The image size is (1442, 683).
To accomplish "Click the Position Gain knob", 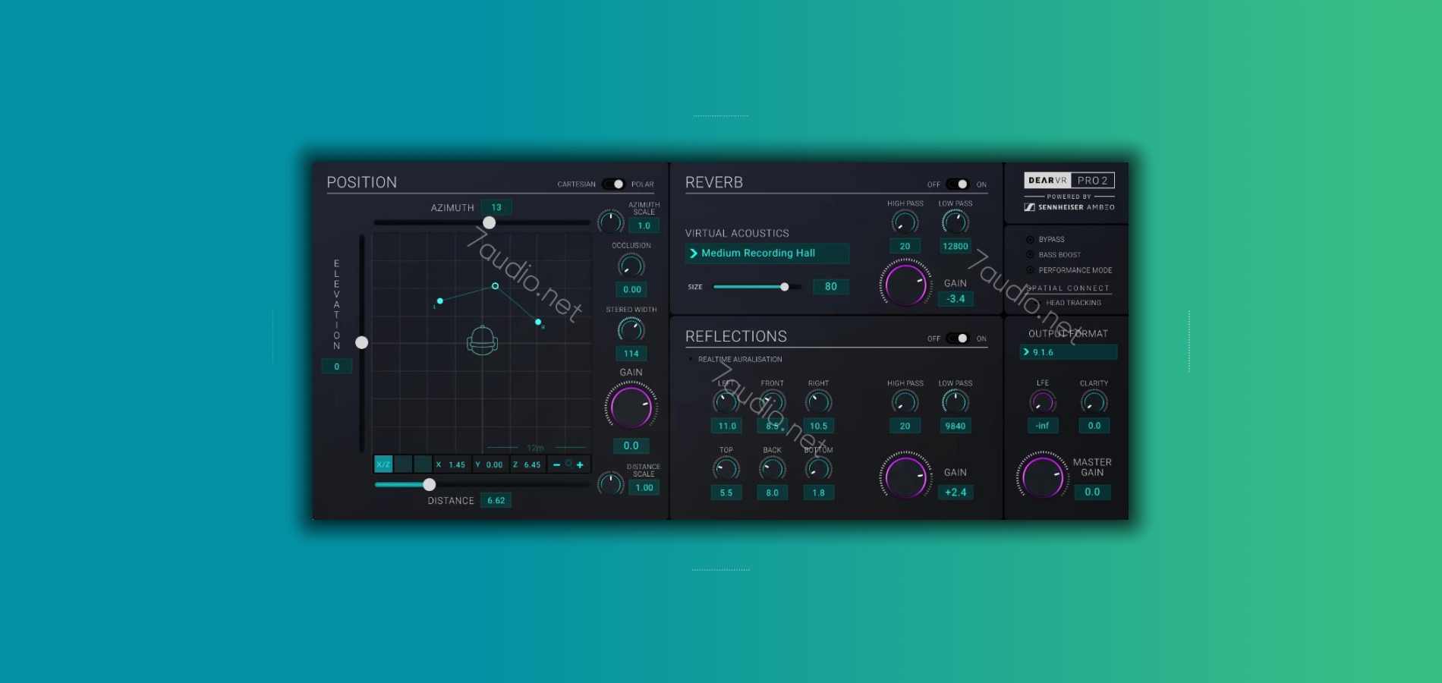I will (x=631, y=406).
